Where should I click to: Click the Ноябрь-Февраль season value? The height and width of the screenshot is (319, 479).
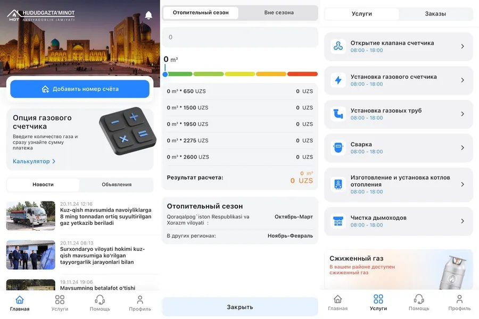click(290, 236)
